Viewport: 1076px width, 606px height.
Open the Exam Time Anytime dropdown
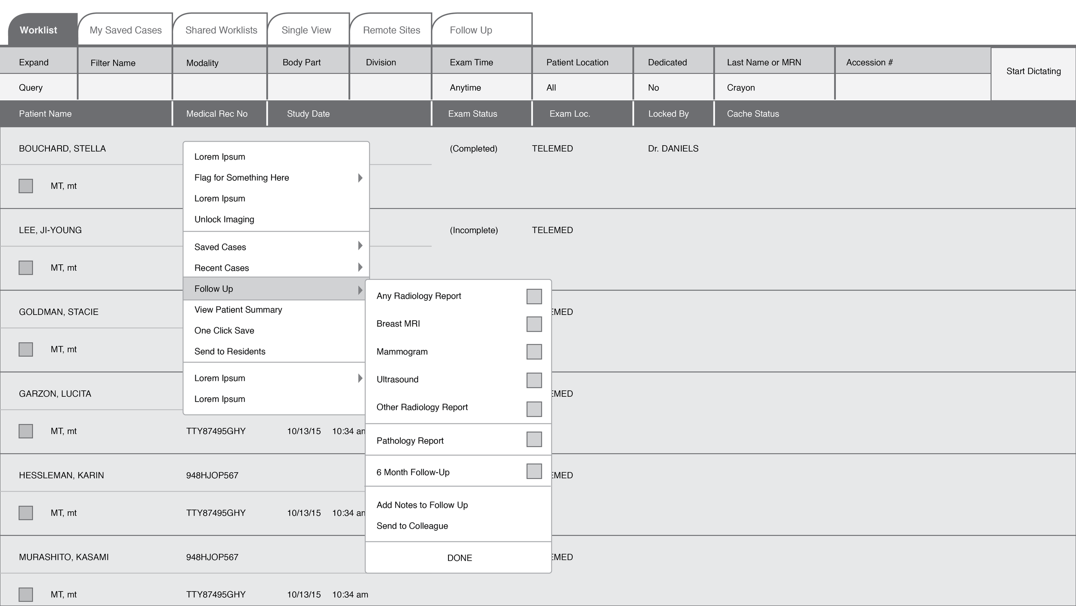482,87
